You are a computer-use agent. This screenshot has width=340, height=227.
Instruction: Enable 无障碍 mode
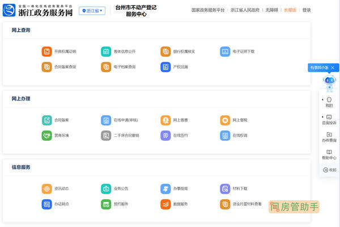(271, 10)
